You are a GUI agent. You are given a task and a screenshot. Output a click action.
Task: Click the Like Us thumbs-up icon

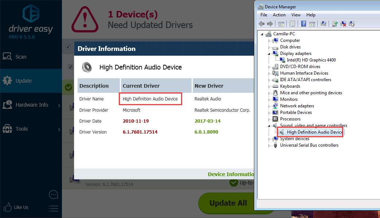coord(8,207)
